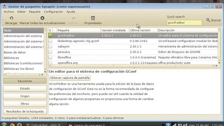
Task: Click the volume icon in the system tray
Action: point(185,125)
